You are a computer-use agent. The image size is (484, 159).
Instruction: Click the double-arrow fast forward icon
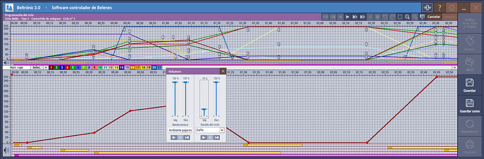point(355,17)
